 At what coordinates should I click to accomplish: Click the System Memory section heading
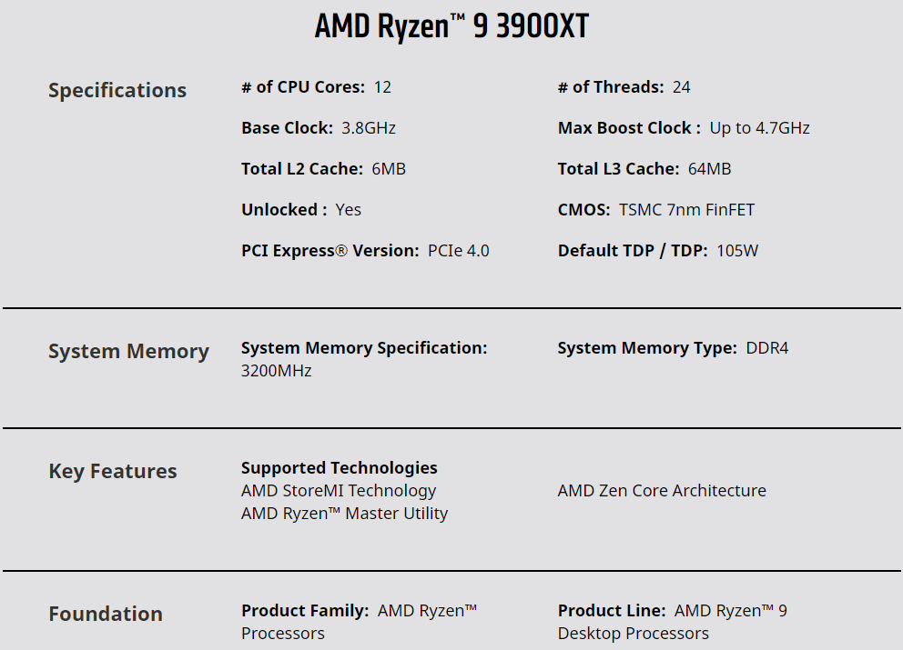[128, 351]
